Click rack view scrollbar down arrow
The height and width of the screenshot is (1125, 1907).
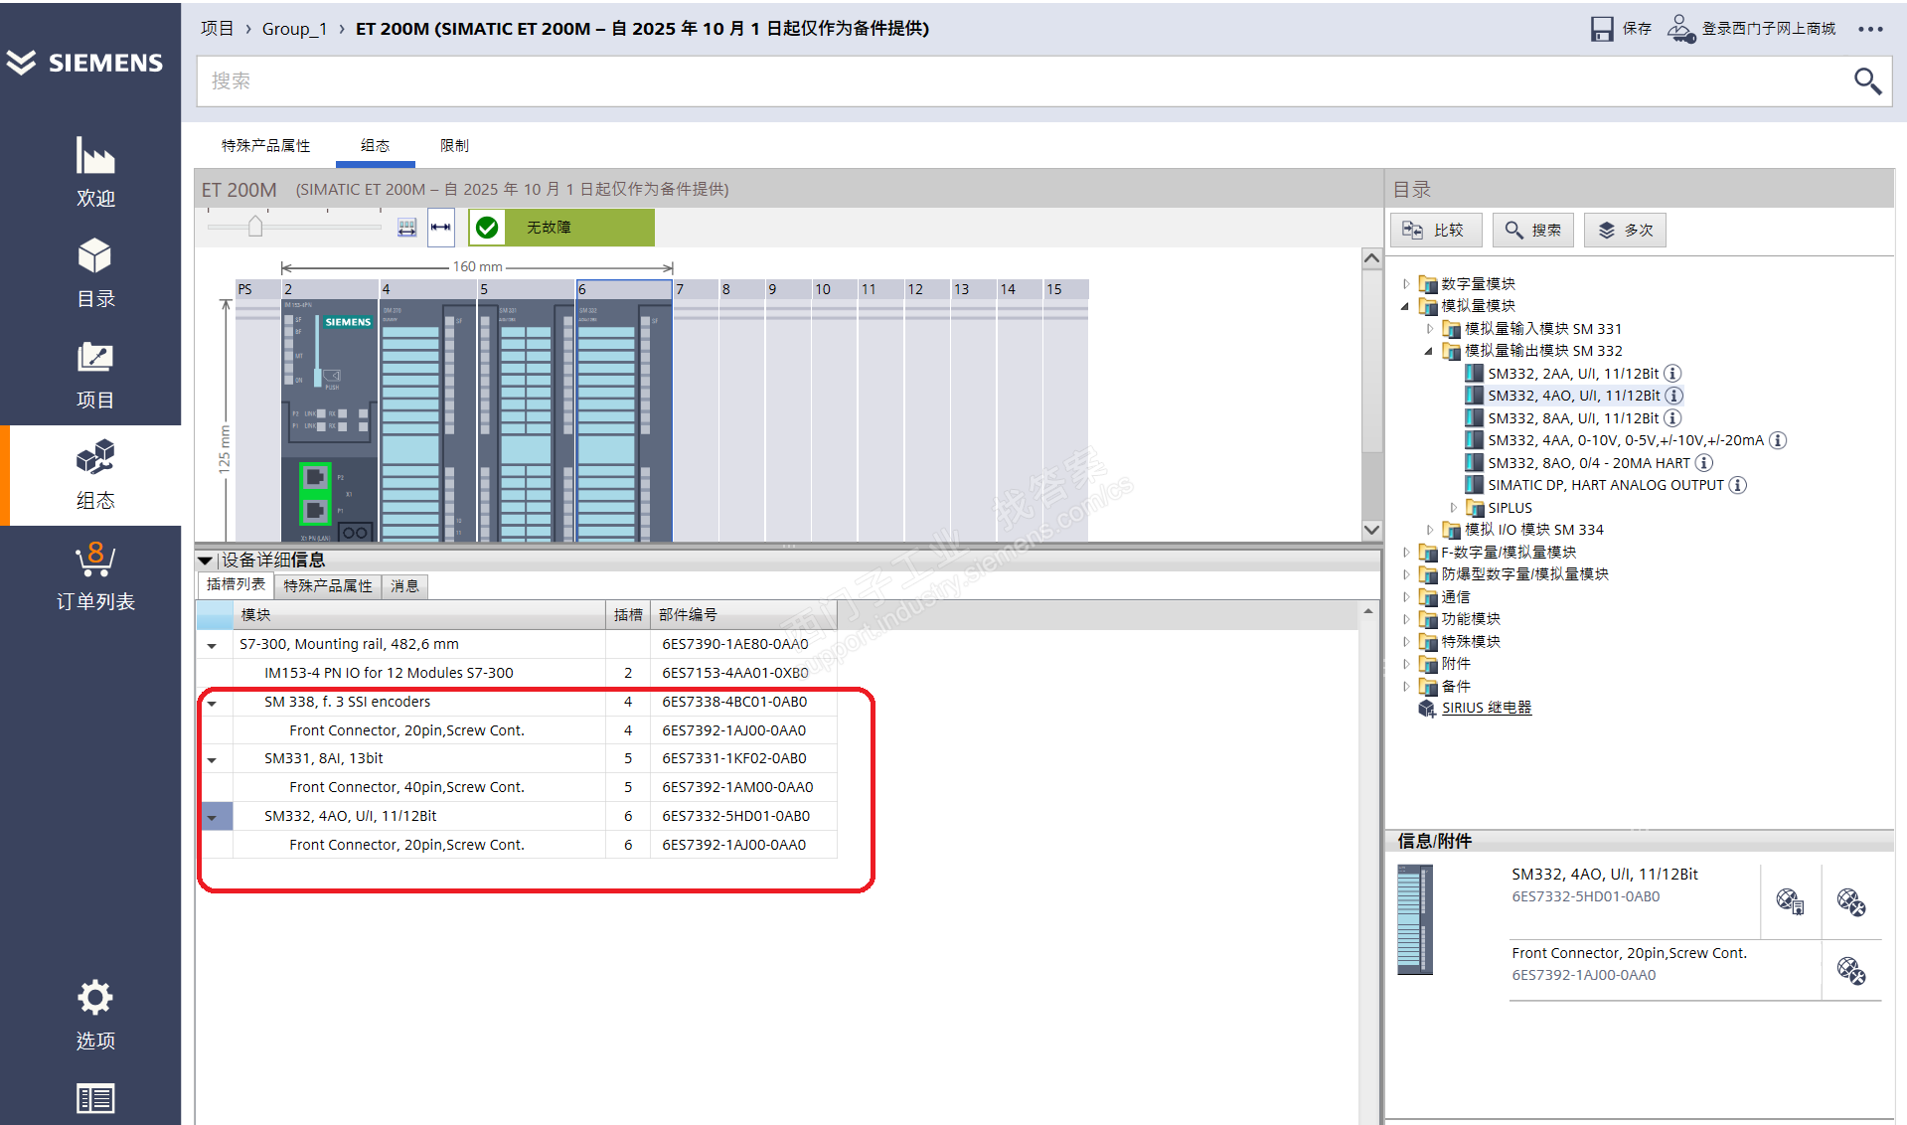pos(1371,530)
